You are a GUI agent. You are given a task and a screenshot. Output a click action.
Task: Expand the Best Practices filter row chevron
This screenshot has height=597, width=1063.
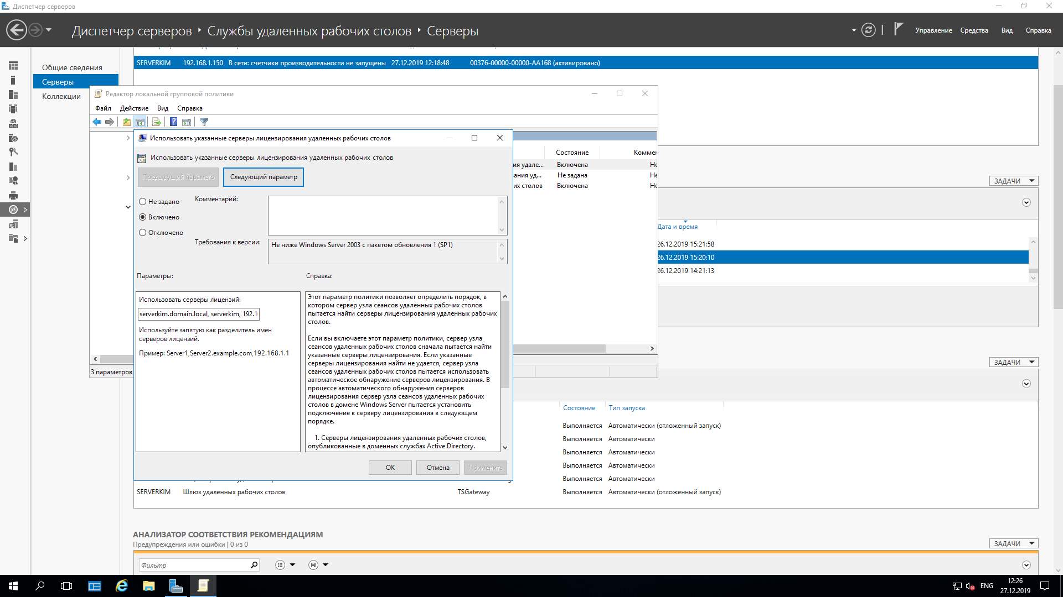pos(1026,565)
